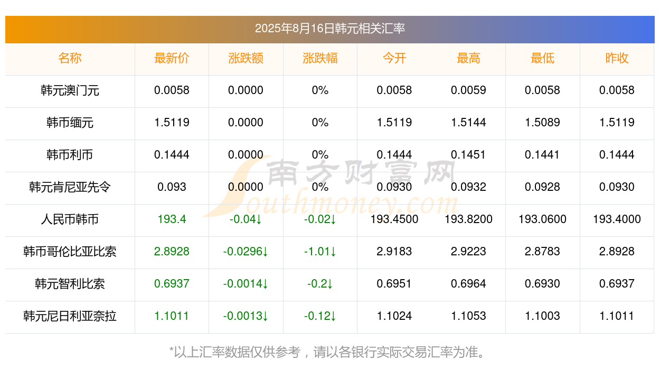Select high value 1.1053
Viewport: 660px width, 369px height.
pyautogui.click(x=468, y=316)
